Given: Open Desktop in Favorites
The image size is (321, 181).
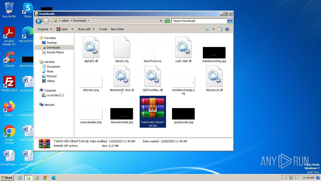Looking at the screenshot, I should [52, 43].
